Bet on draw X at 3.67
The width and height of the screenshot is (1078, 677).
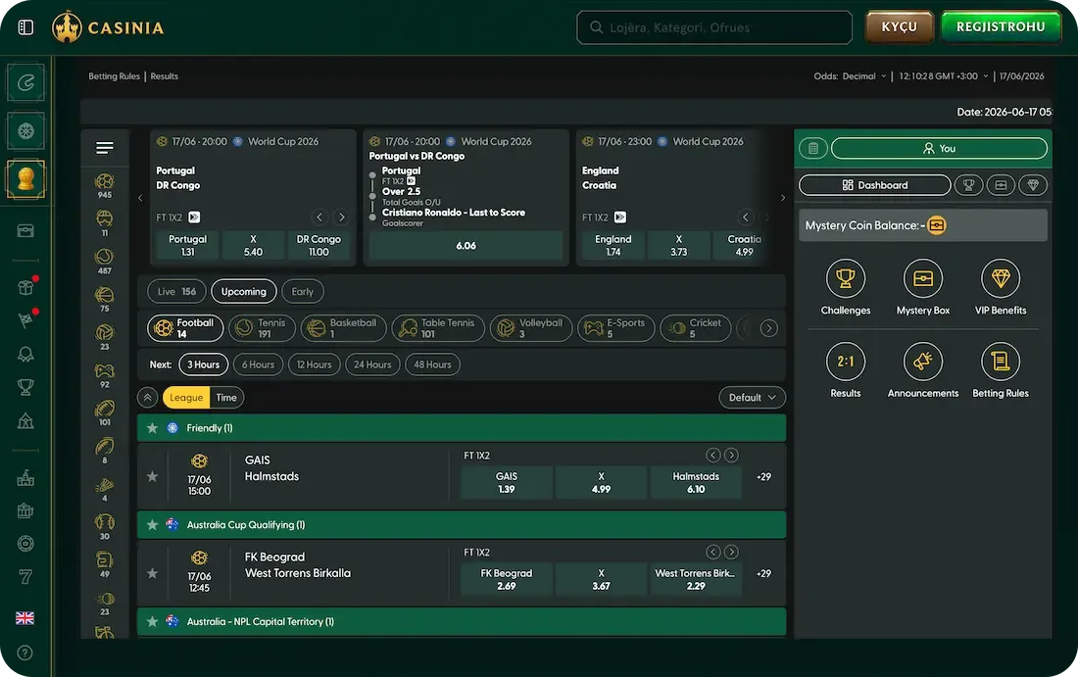(x=601, y=579)
